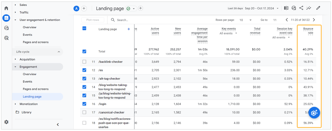
Task: Toggle the compare view icon
Action: 286,8
